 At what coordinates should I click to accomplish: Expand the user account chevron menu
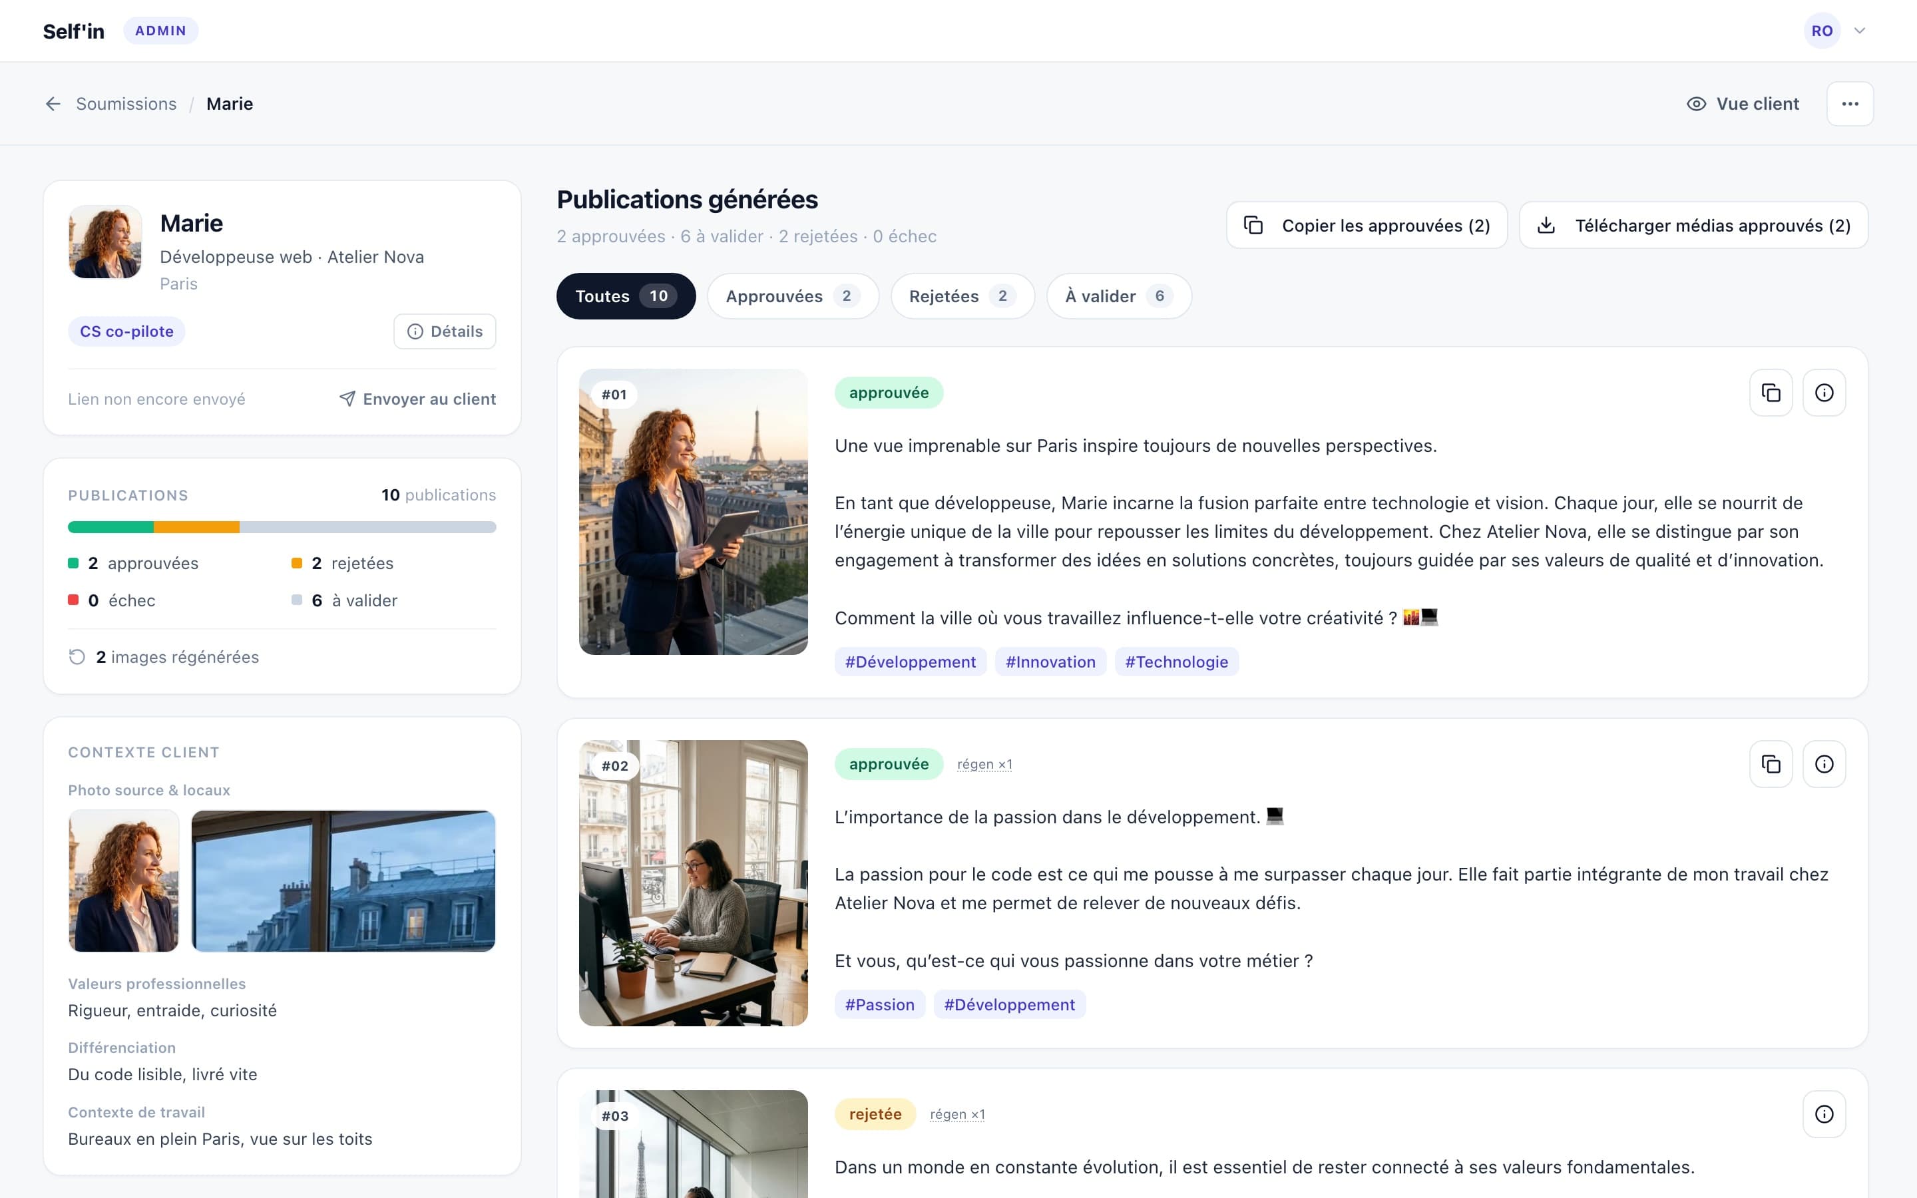[x=1860, y=31]
